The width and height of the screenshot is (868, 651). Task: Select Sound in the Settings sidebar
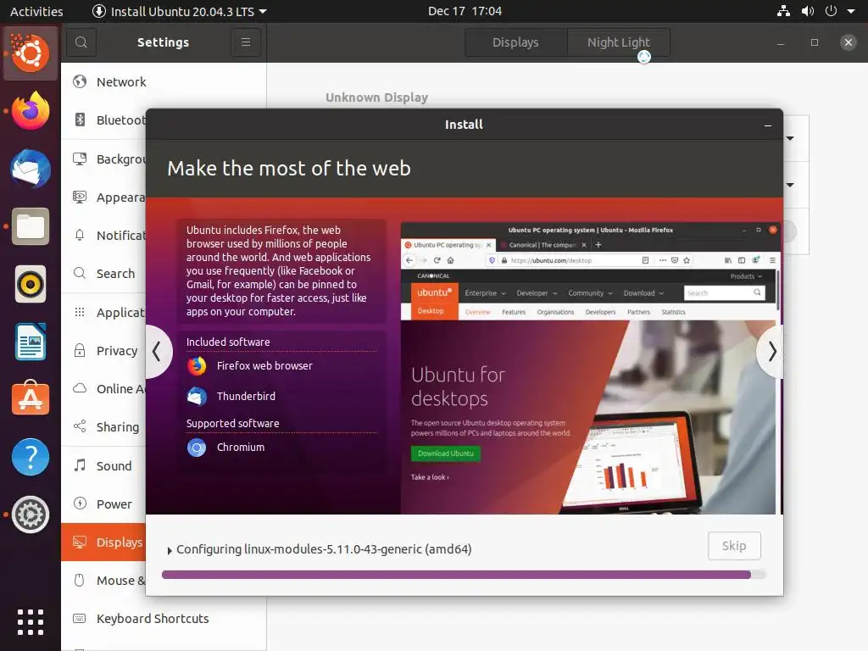click(103, 465)
